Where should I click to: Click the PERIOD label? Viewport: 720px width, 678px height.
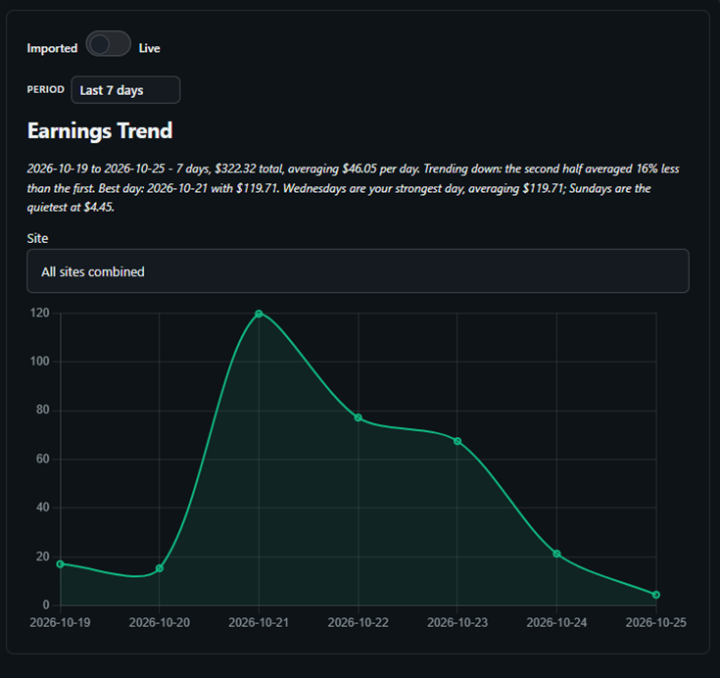tap(45, 89)
